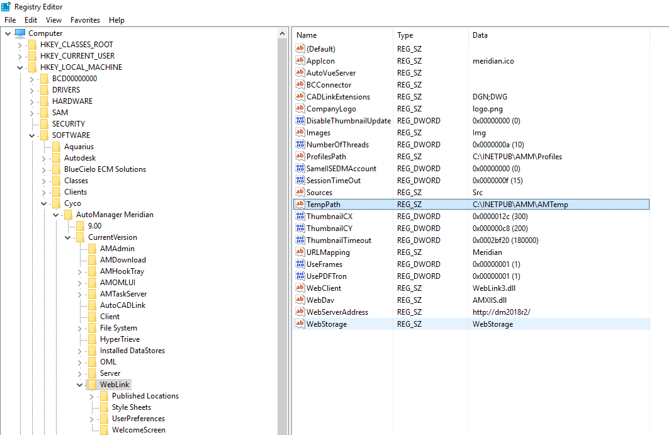
Task: Click the SOFTWARE folder icon
Action: (x=44, y=135)
